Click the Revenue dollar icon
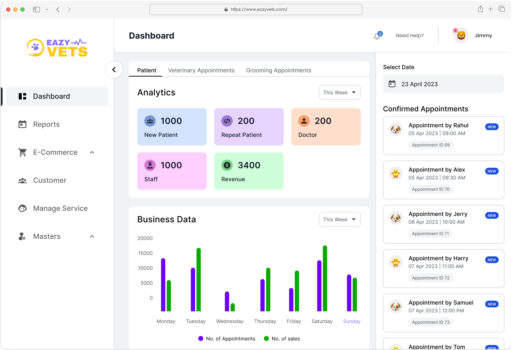The width and height of the screenshot is (512, 350). click(x=227, y=165)
